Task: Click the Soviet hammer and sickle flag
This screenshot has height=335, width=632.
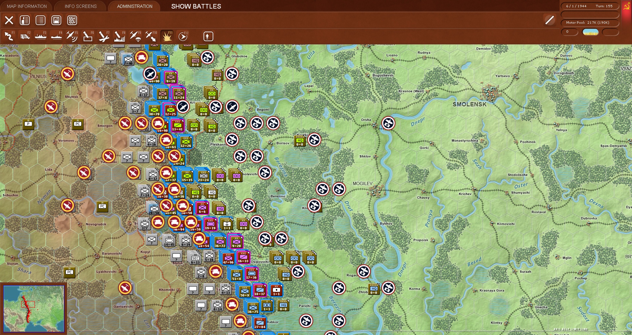Action: coord(626,7)
